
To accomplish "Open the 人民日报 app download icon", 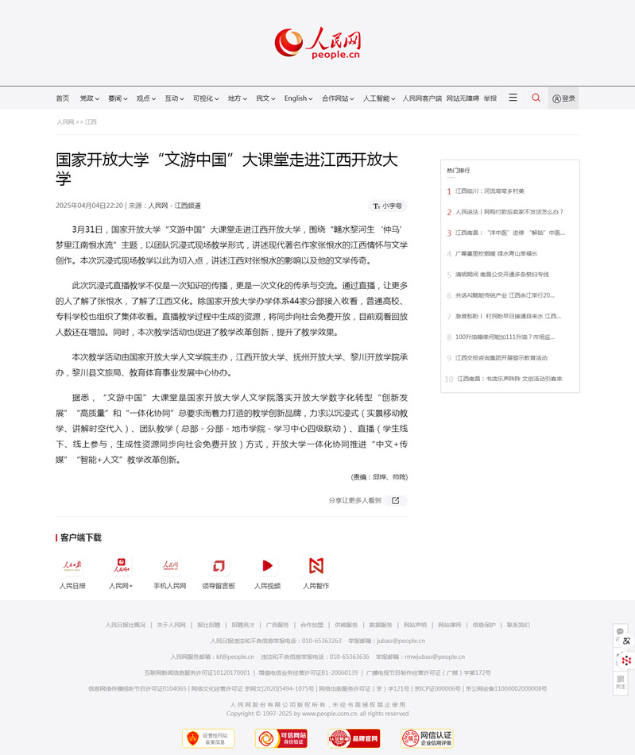I will (72, 566).
